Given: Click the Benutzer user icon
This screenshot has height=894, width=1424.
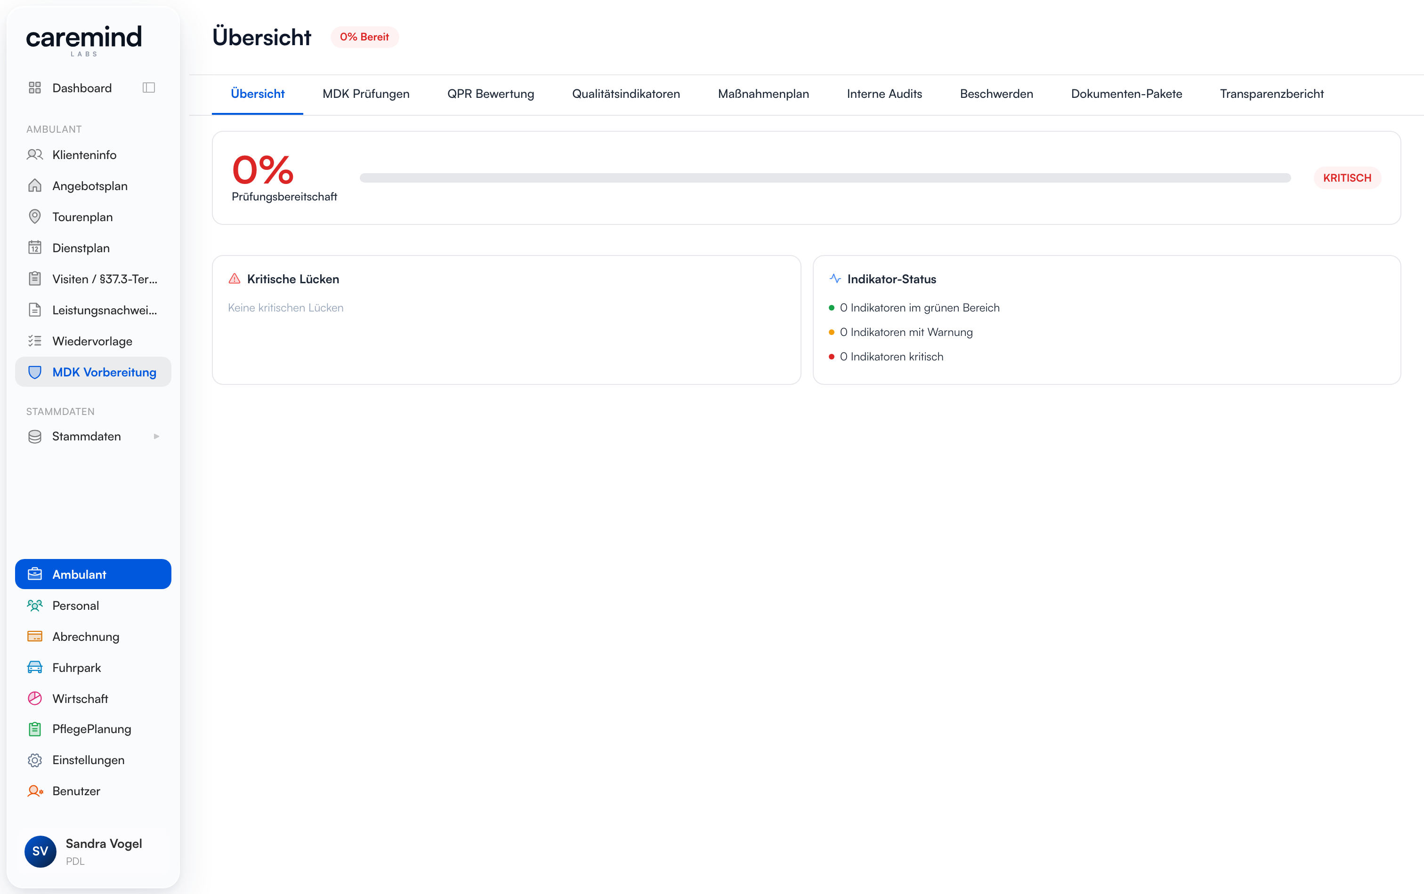Looking at the screenshot, I should (x=35, y=791).
